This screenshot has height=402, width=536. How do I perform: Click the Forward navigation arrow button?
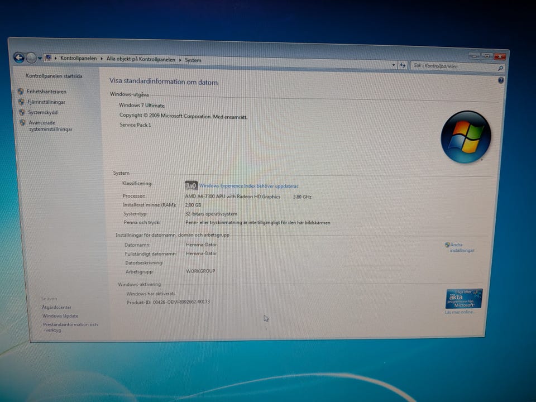pos(31,58)
